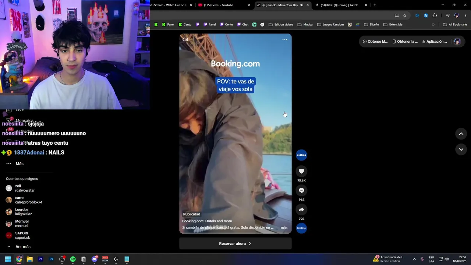Close the Hakai TikTok tab
Image resolution: width=471 pixels, height=265 pixels.
pos(366,5)
